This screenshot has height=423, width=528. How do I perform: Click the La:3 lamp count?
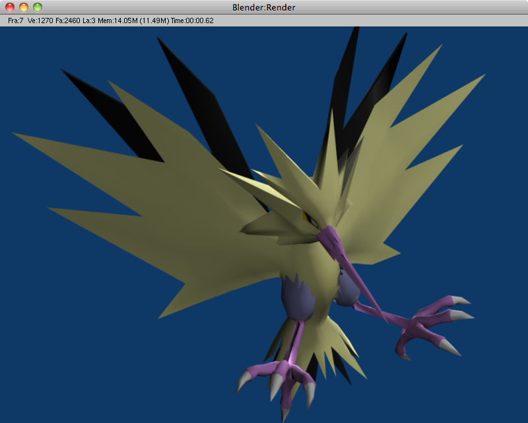click(89, 20)
